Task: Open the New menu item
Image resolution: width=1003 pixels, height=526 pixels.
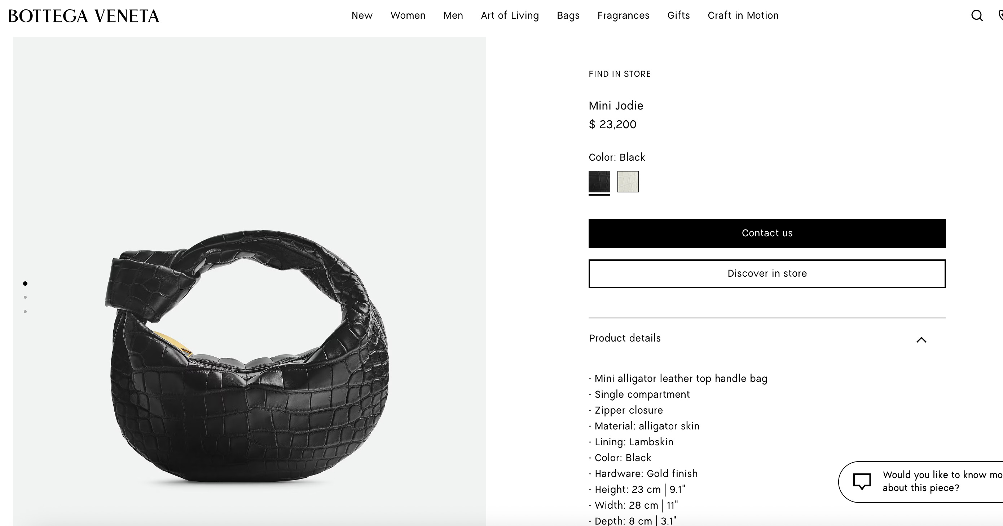Action: tap(362, 15)
